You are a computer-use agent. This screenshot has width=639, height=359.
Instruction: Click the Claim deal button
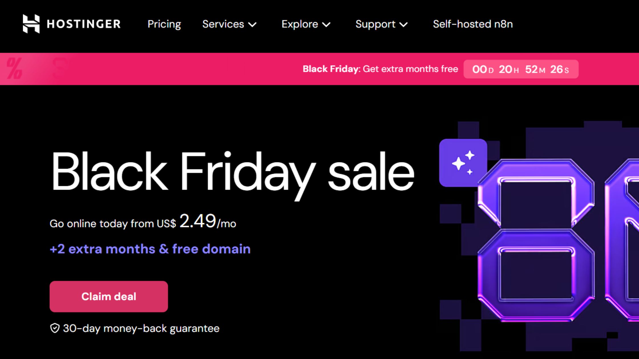[109, 296]
